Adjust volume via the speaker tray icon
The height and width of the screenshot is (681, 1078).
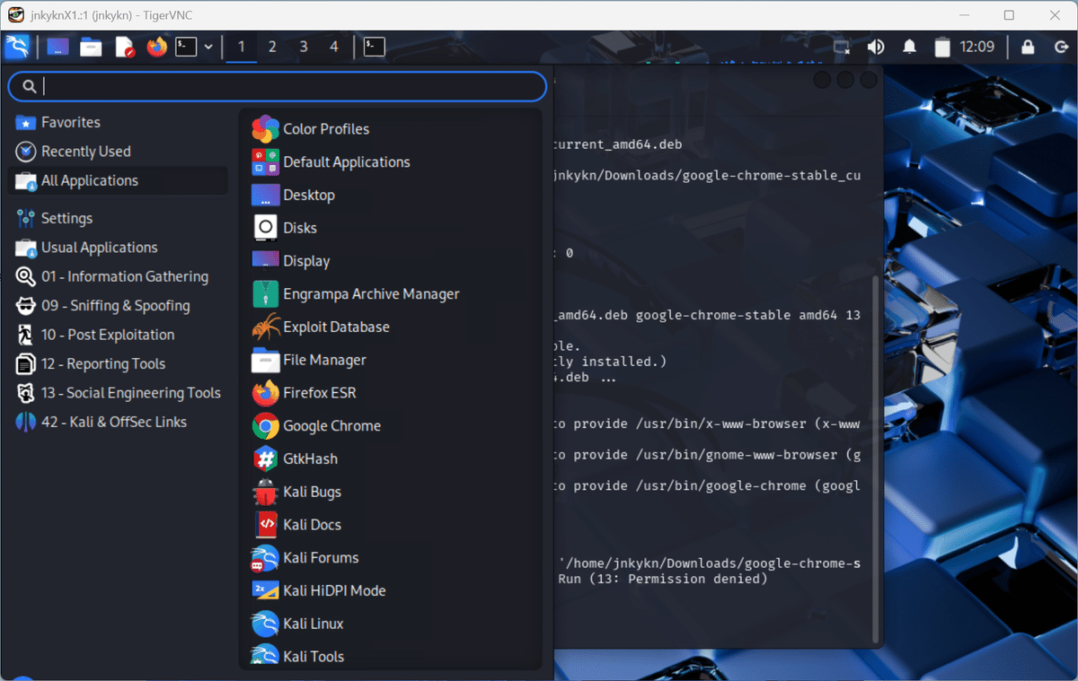(875, 47)
